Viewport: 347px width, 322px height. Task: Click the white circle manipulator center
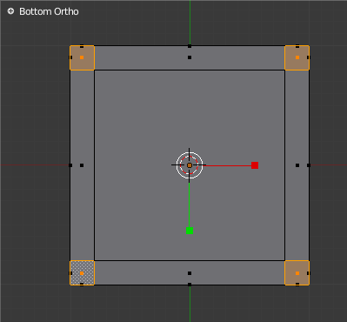pos(190,165)
